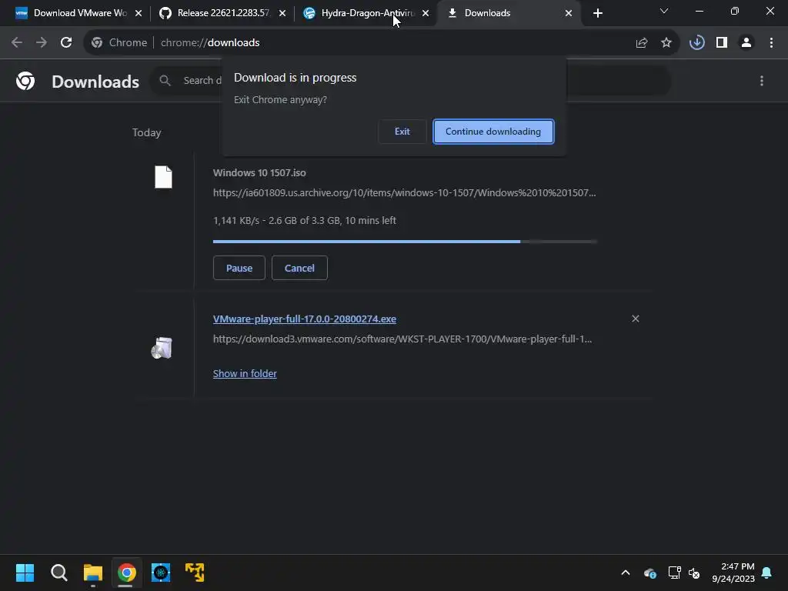This screenshot has width=788, height=591.
Task: Click the Search downloads field
Action: (411, 80)
